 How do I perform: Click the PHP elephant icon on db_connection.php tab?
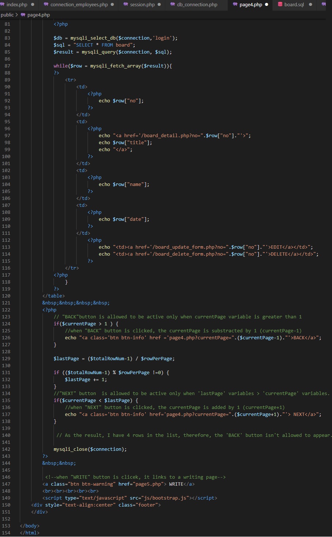(x=173, y=5)
